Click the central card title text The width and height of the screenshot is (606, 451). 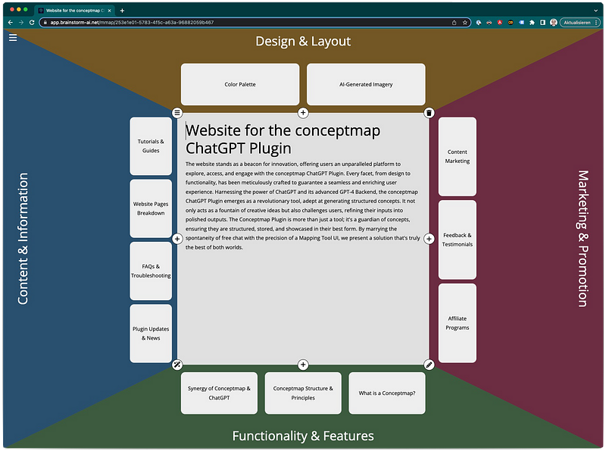(x=283, y=139)
